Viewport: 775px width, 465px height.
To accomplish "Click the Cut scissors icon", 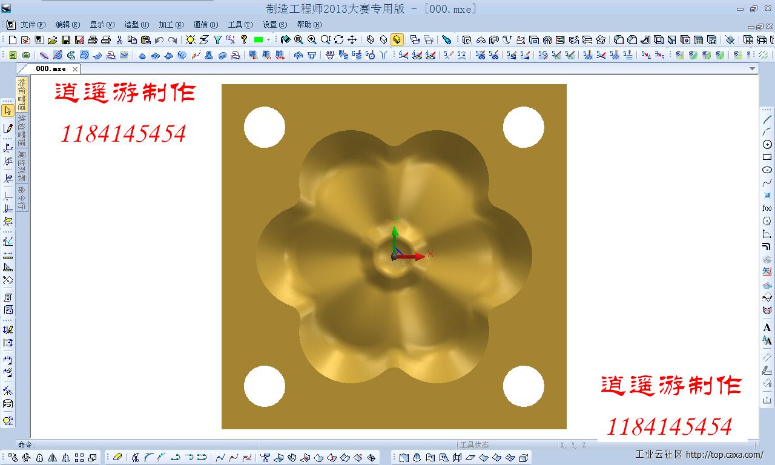I will (119, 40).
